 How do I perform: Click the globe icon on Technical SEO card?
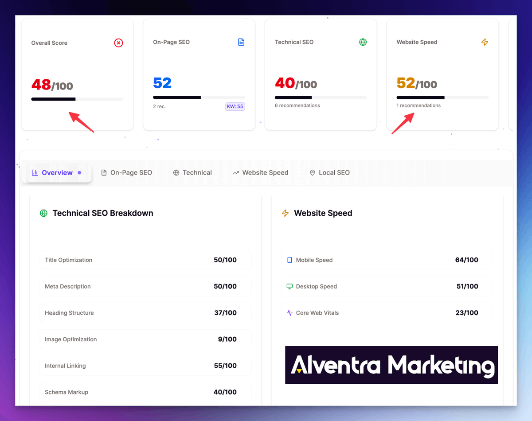pyautogui.click(x=363, y=42)
